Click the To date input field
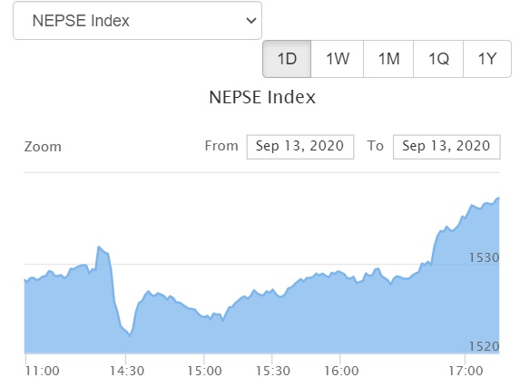This screenshot has width=520, height=387. coord(446,147)
